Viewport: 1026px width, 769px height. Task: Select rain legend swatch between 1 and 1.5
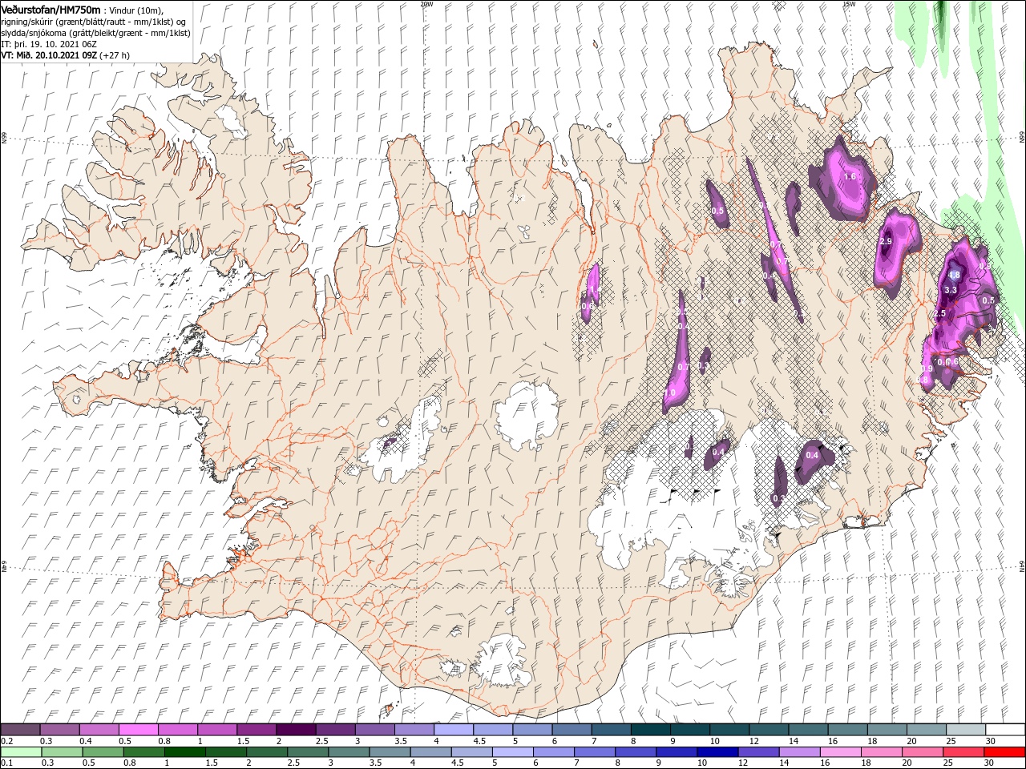coord(185,752)
